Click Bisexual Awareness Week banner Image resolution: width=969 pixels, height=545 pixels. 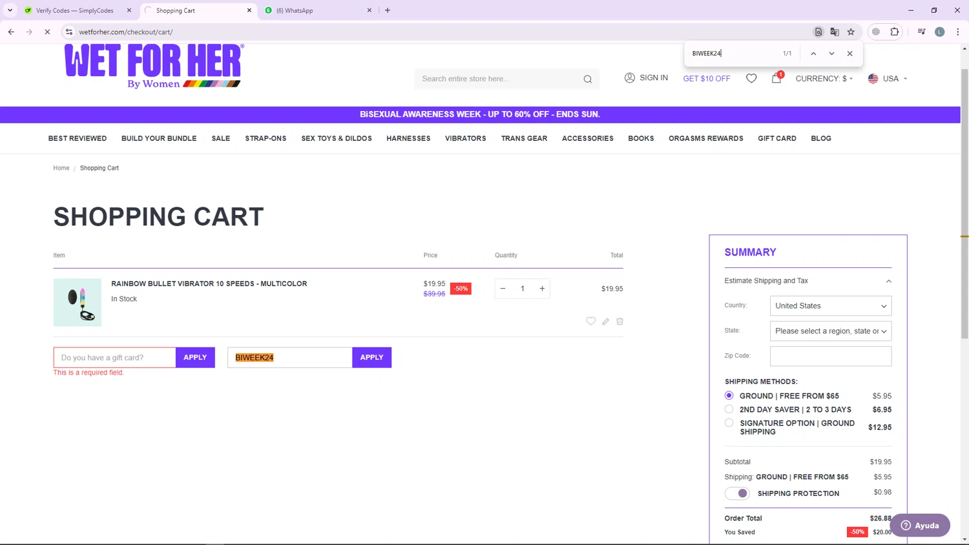click(x=480, y=114)
